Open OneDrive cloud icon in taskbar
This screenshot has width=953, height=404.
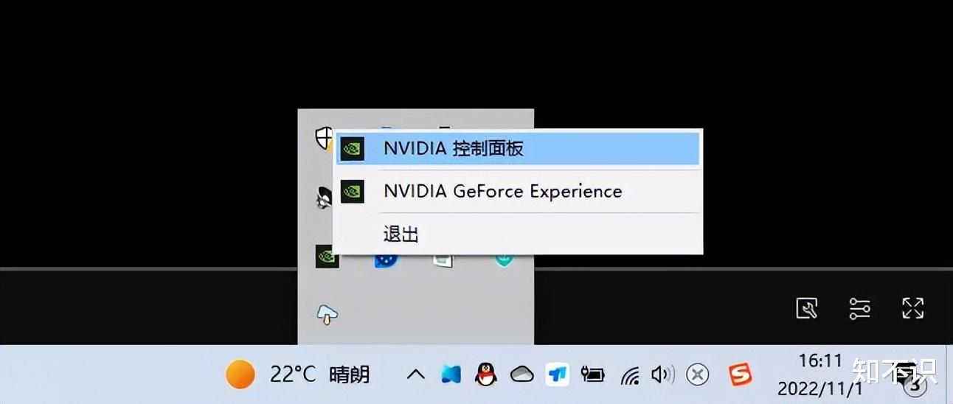pyautogui.click(x=521, y=375)
